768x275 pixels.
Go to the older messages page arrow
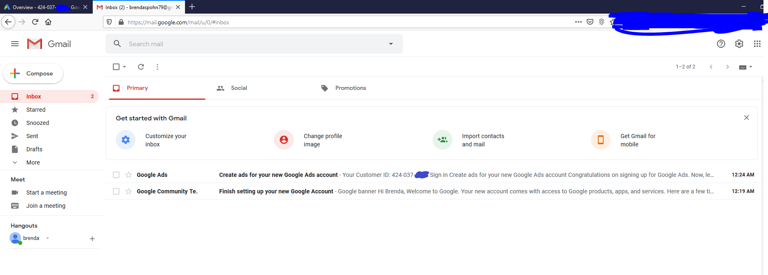coord(728,67)
